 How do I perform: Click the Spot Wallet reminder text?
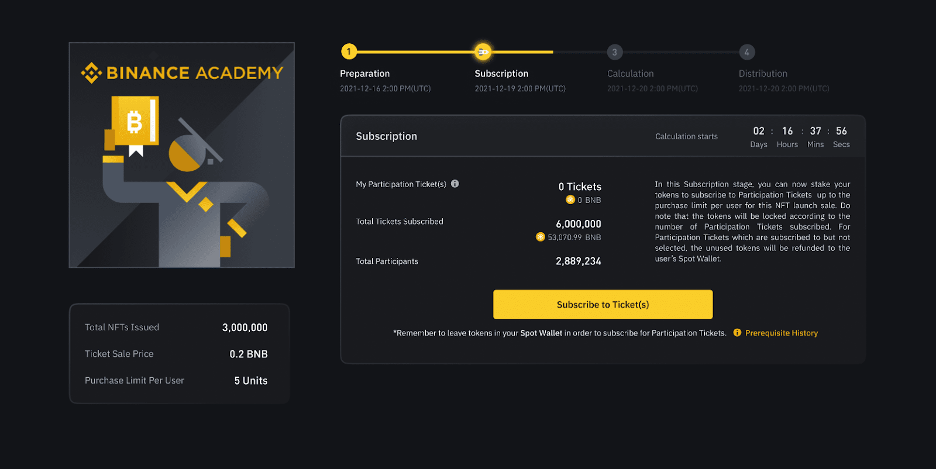click(560, 333)
